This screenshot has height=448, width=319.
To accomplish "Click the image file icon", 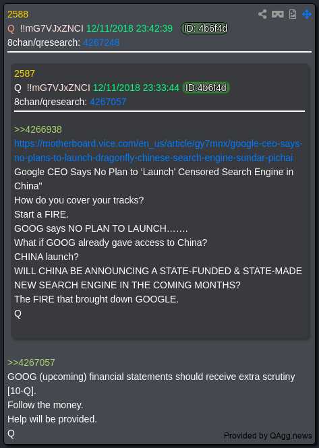I will click(x=293, y=14).
